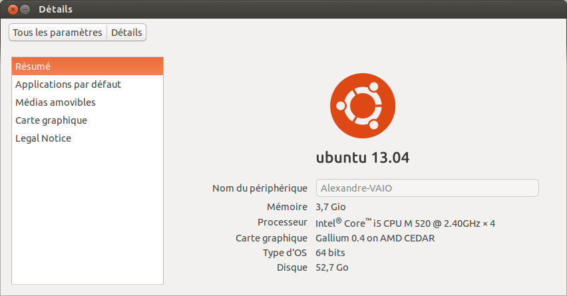The height and width of the screenshot is (296, 567).
Task: Click the Détails breadcrumb button
Action: pyautogui.click(x=126, y=33)
